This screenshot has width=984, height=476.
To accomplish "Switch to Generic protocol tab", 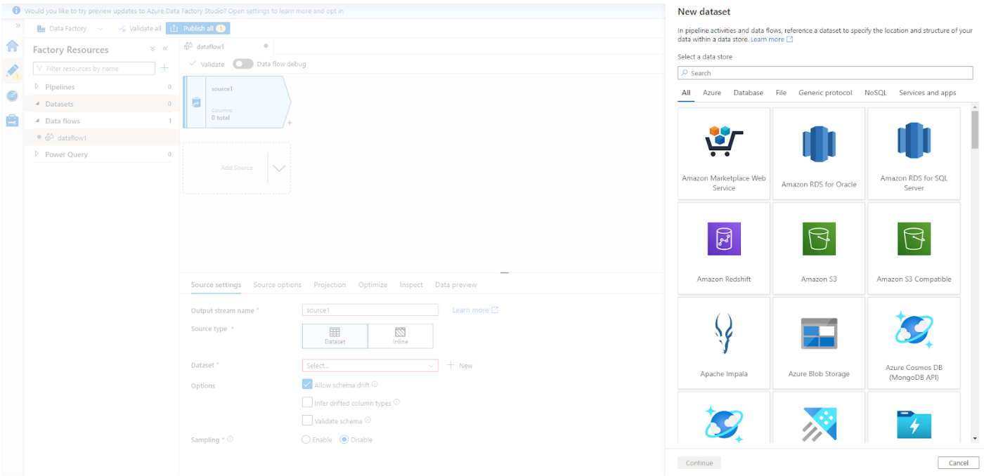I will (825, 93).
